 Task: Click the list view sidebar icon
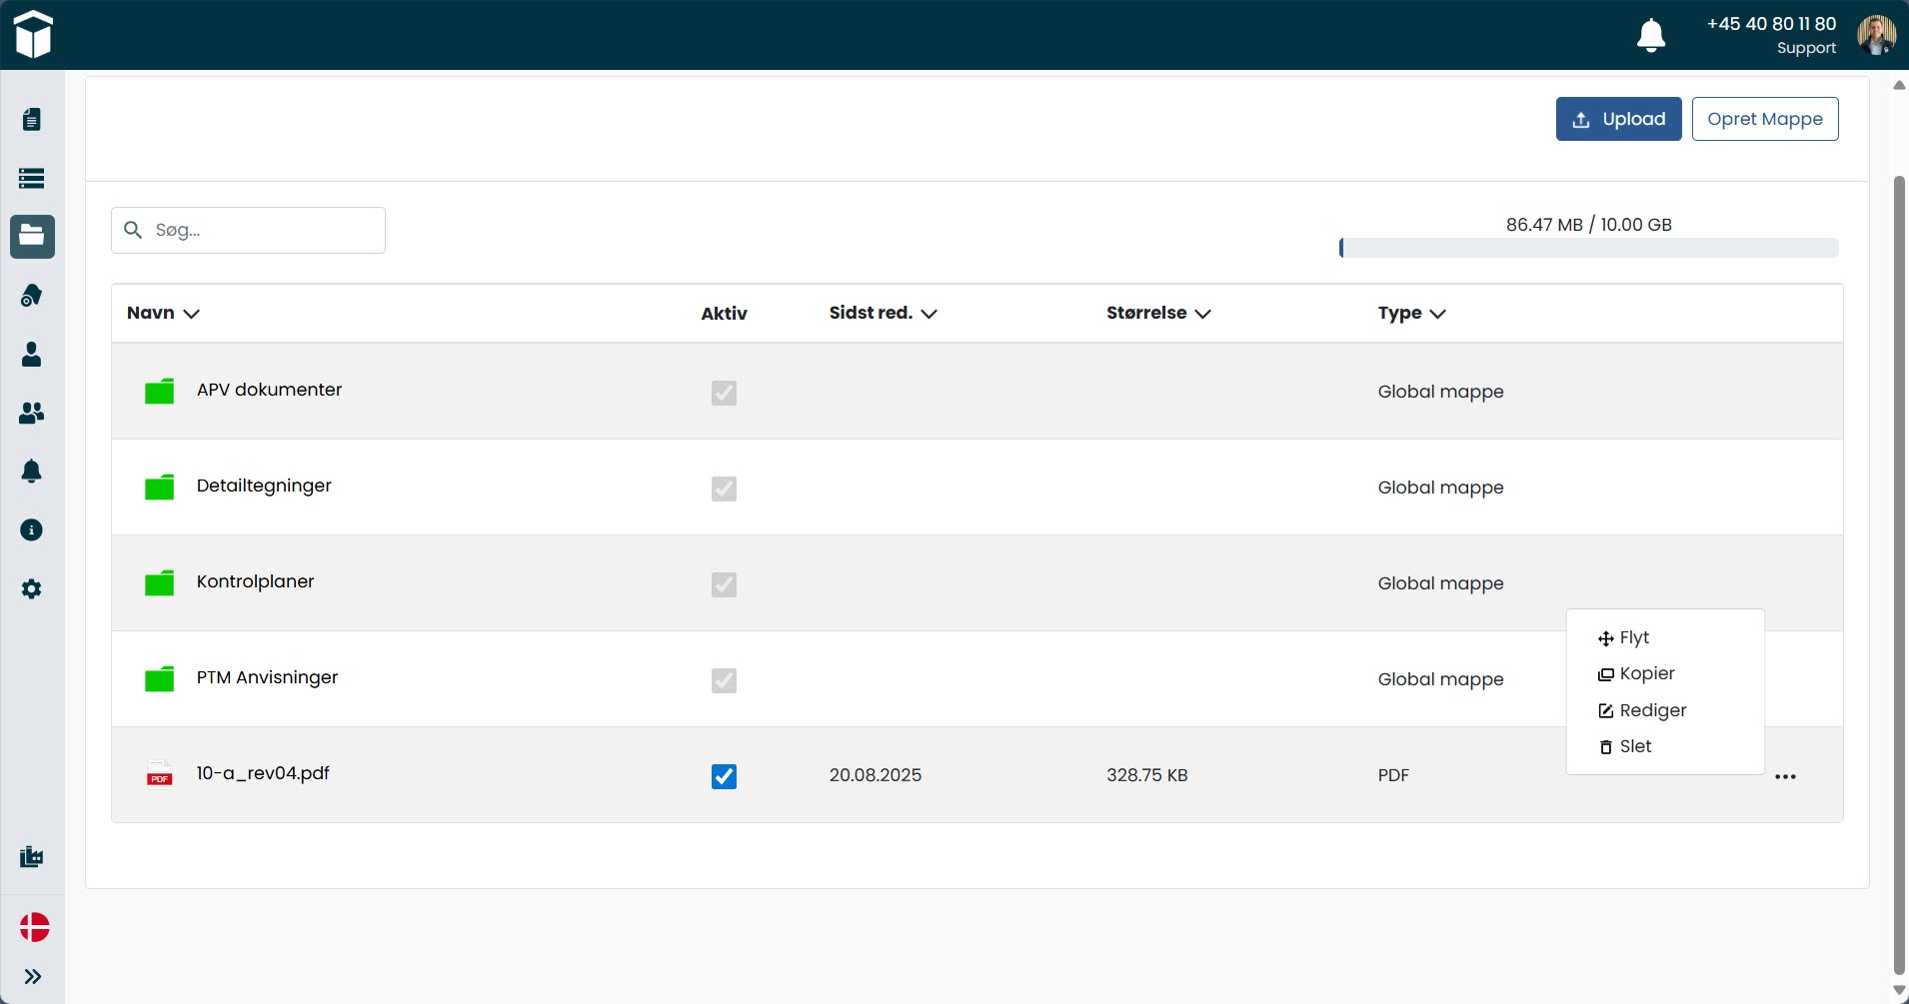tap(32, 178)
